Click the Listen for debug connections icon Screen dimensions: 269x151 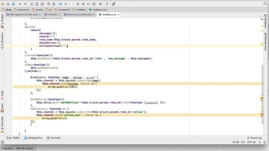tap(89, 4)
